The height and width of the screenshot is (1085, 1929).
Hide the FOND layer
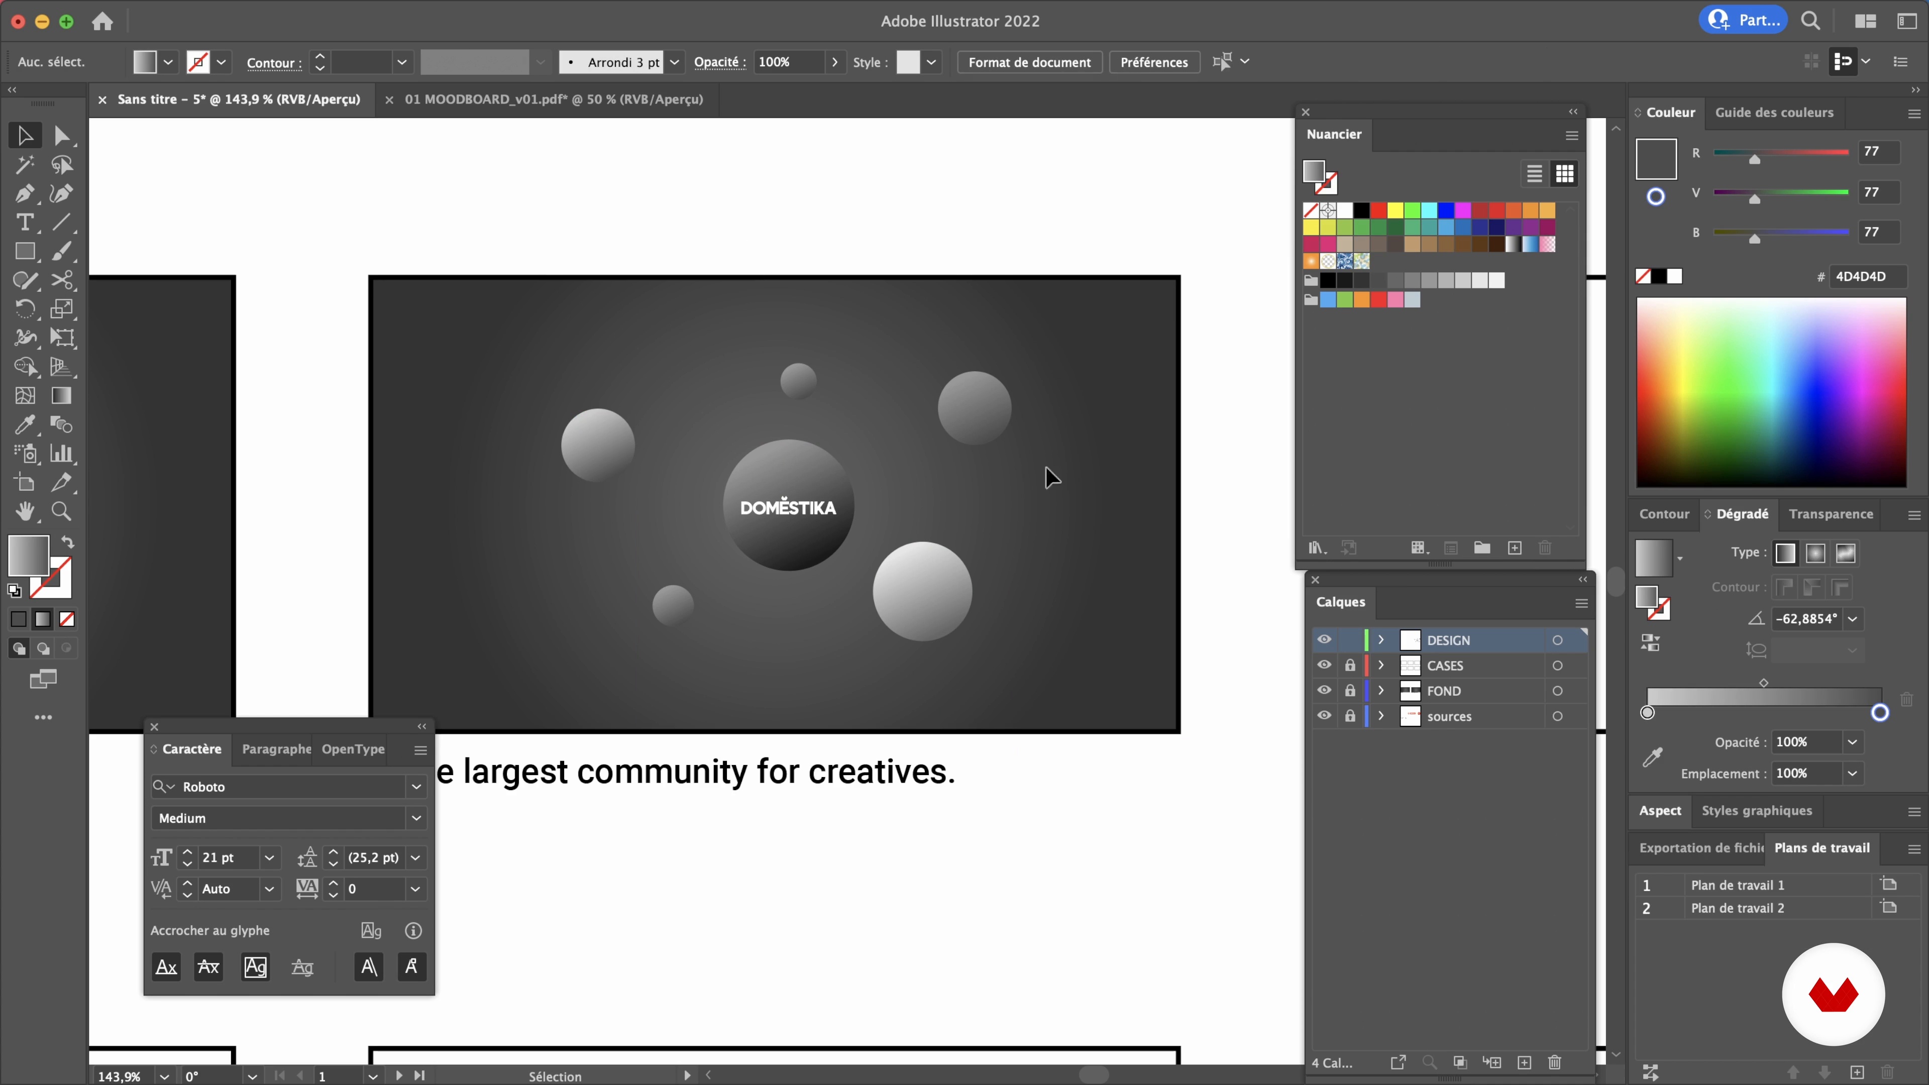click(x=1324, y=690)
